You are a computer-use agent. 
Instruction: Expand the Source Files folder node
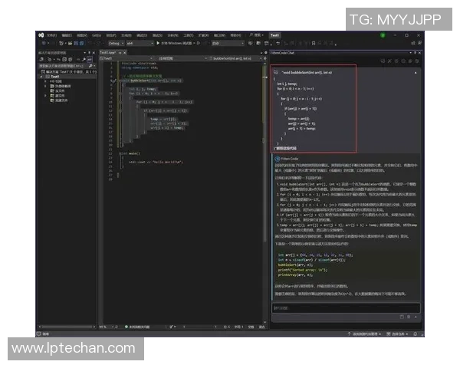(x=45, y=96)
